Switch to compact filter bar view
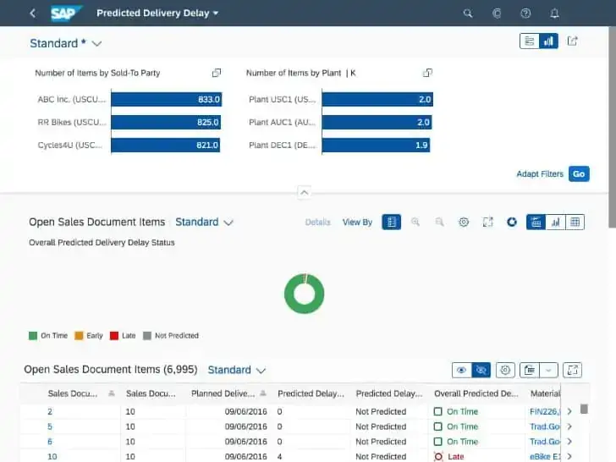 pos(529,41)
